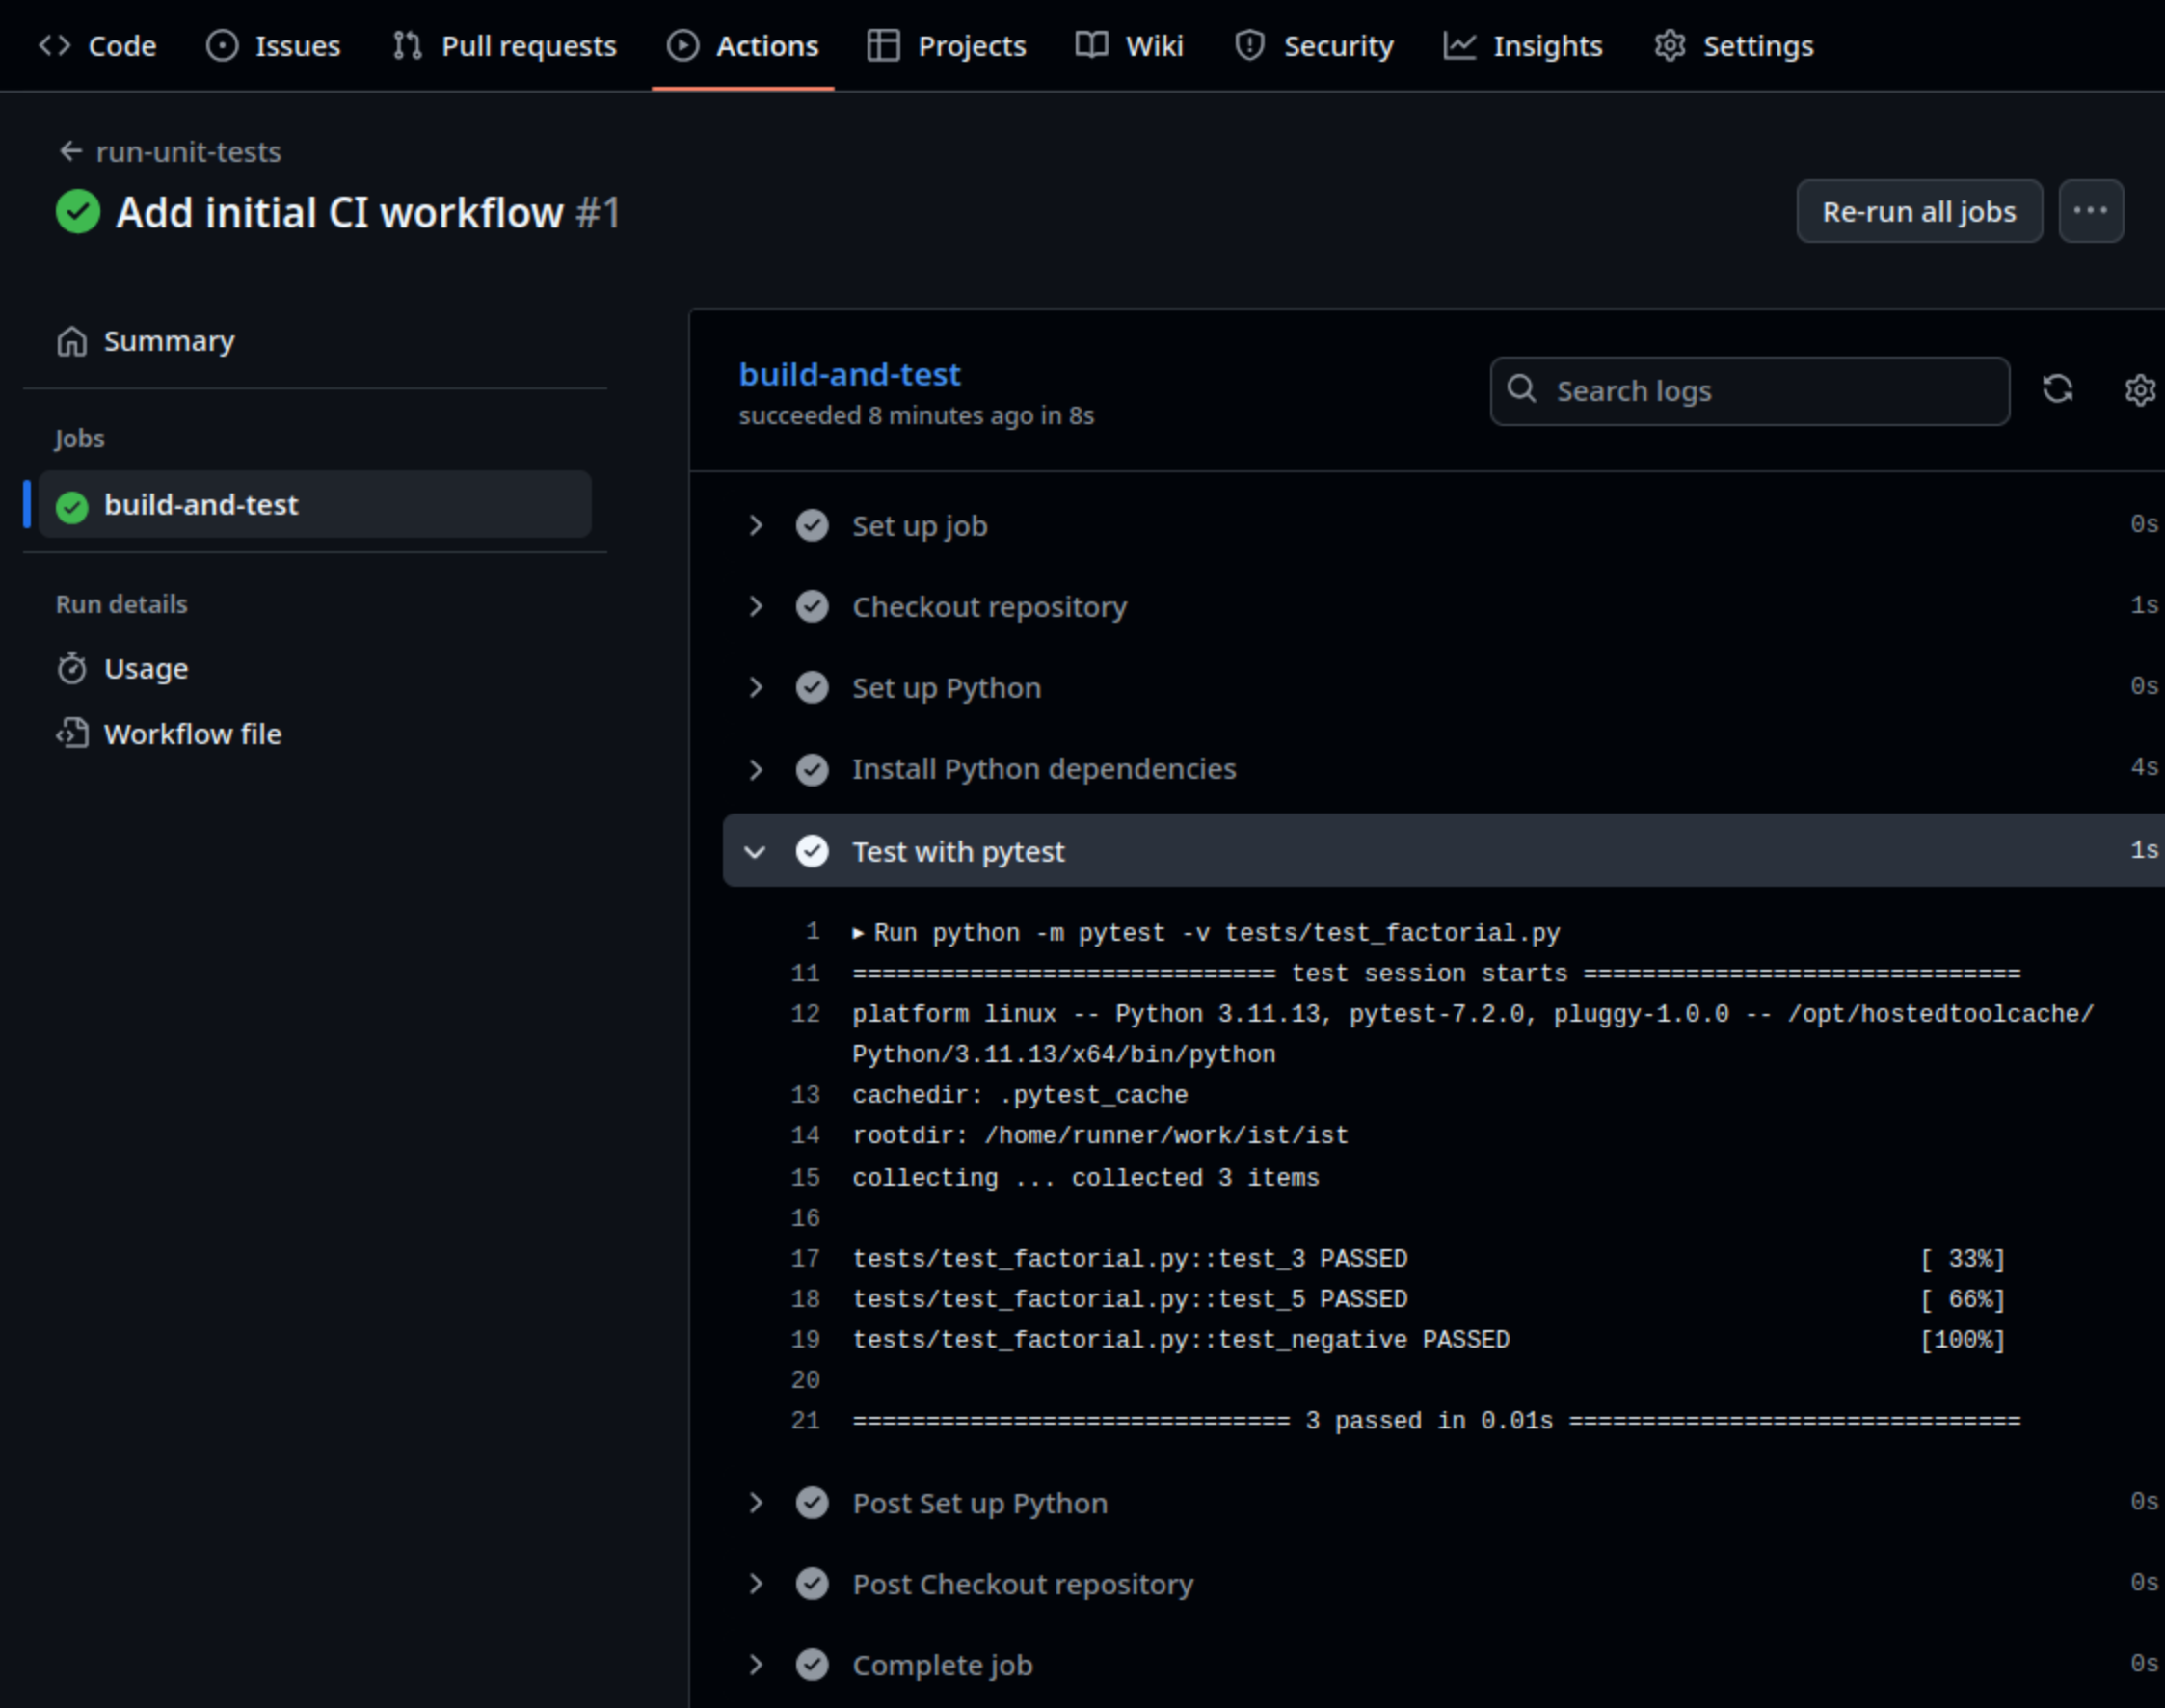Open the run Summary page

(314, 341)
